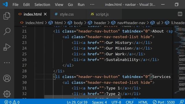Screen dimensions: 185x104
Task: Open the Accounts menu icon
Action: coord(7,78)
